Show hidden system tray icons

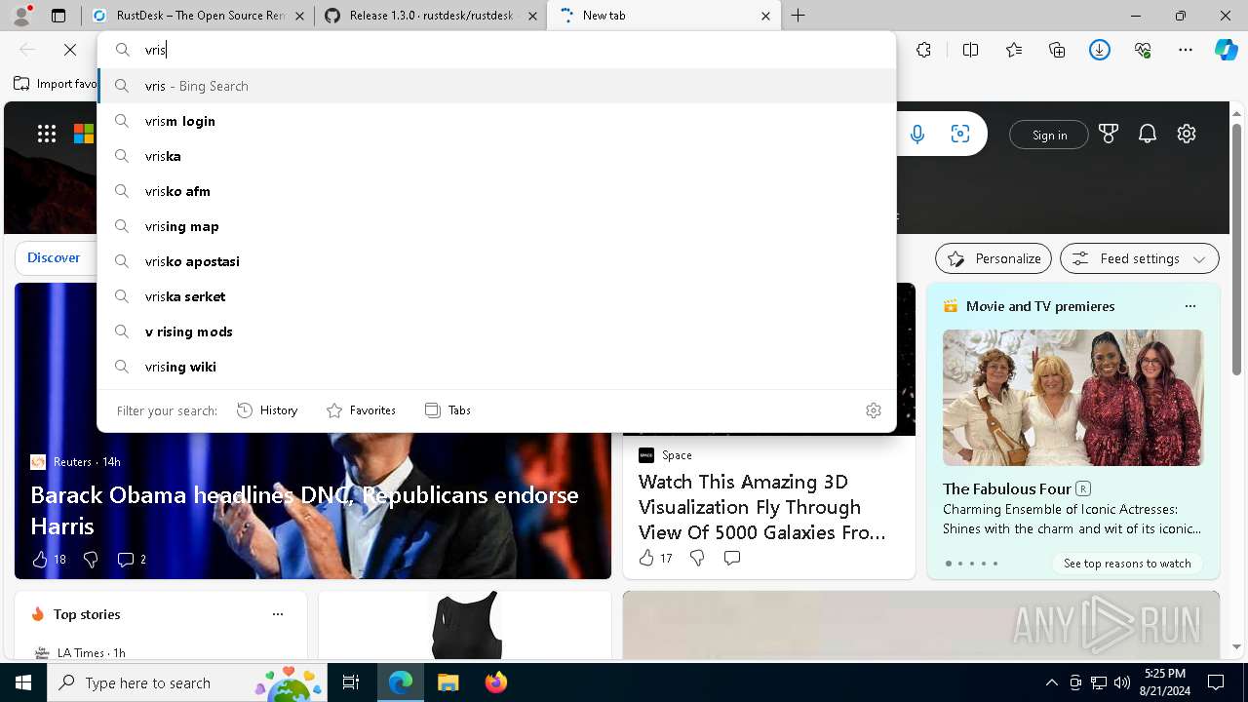click(x=1052, y=682)
